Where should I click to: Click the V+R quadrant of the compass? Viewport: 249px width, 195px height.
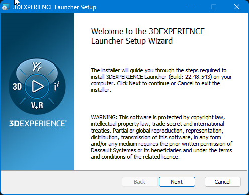37,106
